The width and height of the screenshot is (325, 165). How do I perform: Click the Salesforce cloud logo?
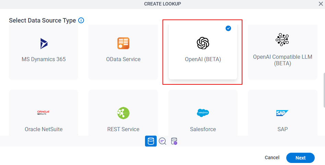coord(203,113)
